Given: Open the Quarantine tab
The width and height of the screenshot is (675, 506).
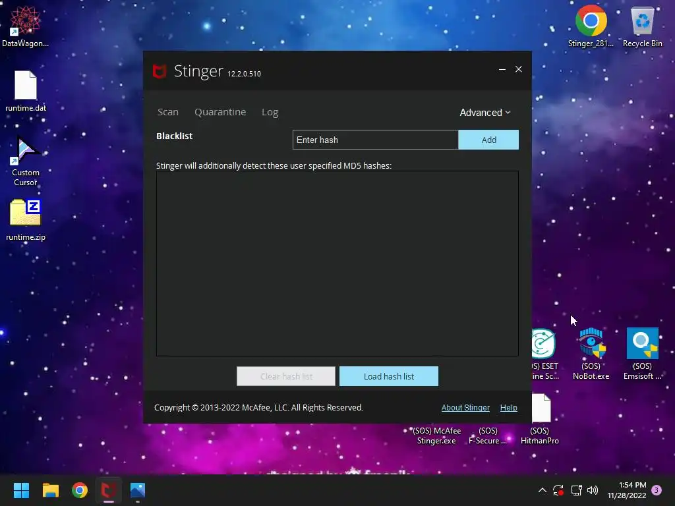Looking at the screenshot, I should (x=220, y=112).
